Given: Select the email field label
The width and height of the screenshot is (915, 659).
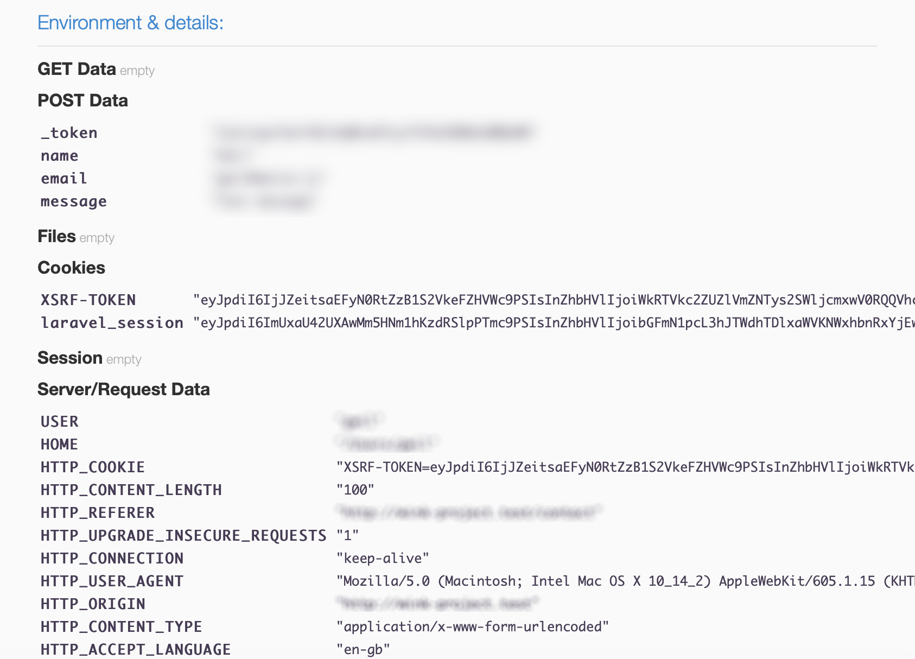Looking at the screenshot, I should 63,179.
